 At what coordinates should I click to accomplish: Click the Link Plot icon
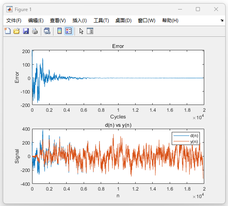pyautogui.click(x=47, y=31)
